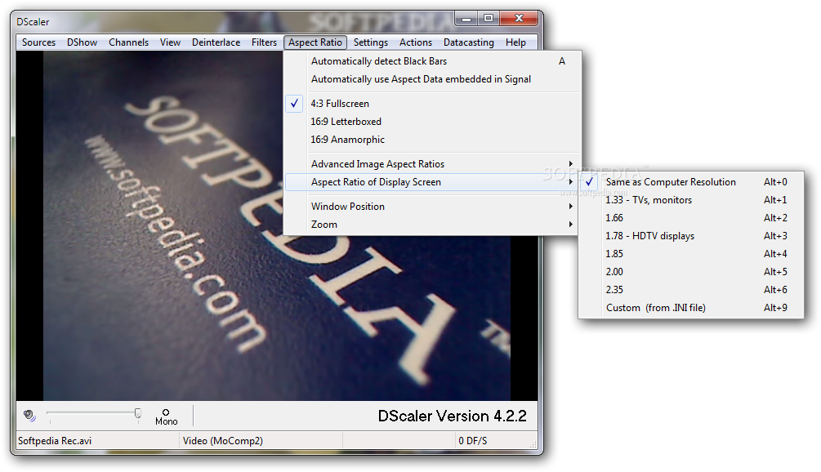Choose 1.78 - HDTV displays ratio
Viewport: 821px width, 472px height.
click(x=691, y=235)
